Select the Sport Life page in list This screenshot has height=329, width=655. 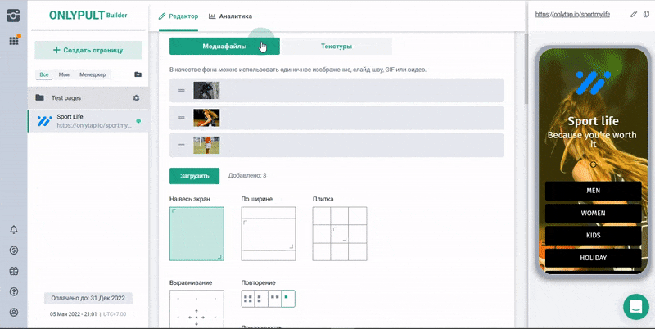click(x=88, y=121)
